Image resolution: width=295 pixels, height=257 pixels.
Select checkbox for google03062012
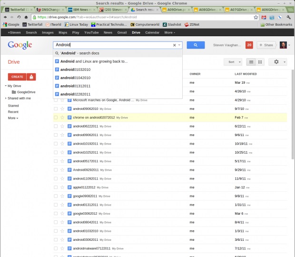[x=56, y=214]
